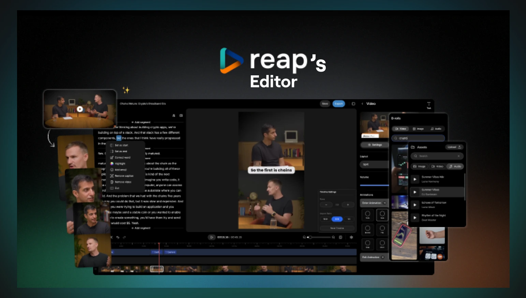Click Add segment below transcript
This screenshot has width=526, height=298.
(x=141, y=228)
